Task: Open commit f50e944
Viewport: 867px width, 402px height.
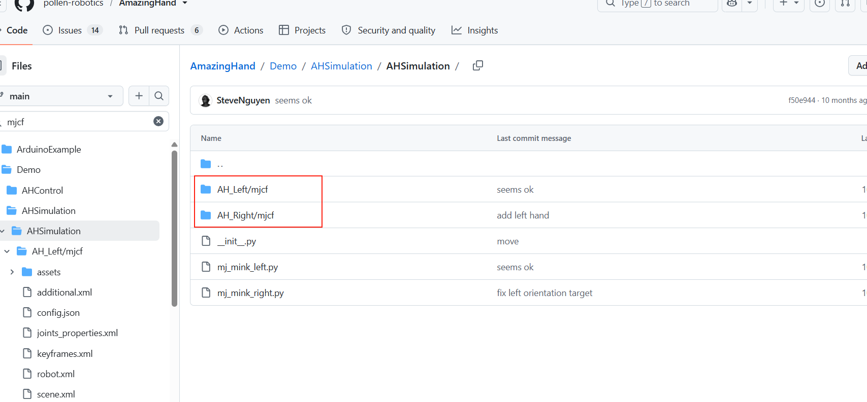Action: 801,100
